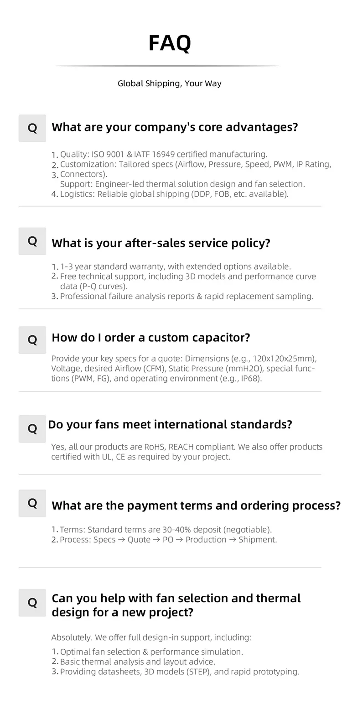The width and height of the screenshot is (342, 720).
Task: Expand "What are your company's core advantages?"
Action: point(175,127)
